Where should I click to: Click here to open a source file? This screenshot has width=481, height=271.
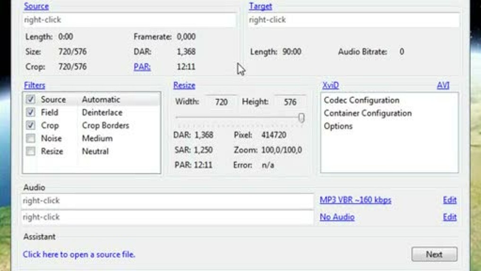click(x=79, y=254)
